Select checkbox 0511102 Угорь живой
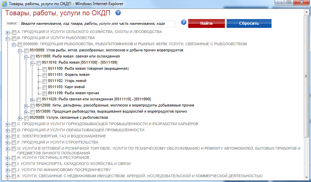 pos(45,82)
